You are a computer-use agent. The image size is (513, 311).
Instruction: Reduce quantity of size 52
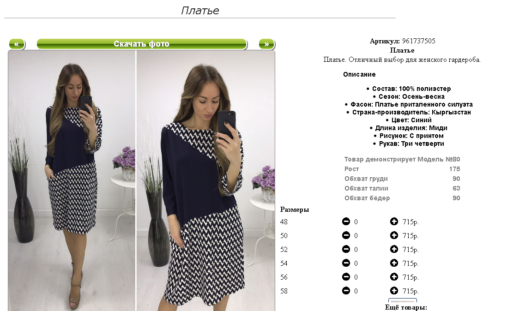coord(346,249)
